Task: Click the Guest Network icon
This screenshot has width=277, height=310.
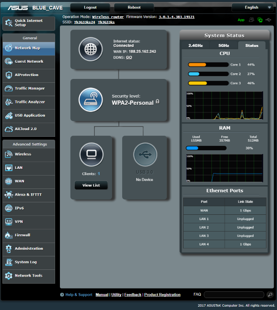Action: 9,61
